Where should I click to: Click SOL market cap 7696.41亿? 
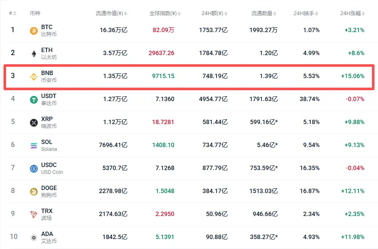coord(113,145)
